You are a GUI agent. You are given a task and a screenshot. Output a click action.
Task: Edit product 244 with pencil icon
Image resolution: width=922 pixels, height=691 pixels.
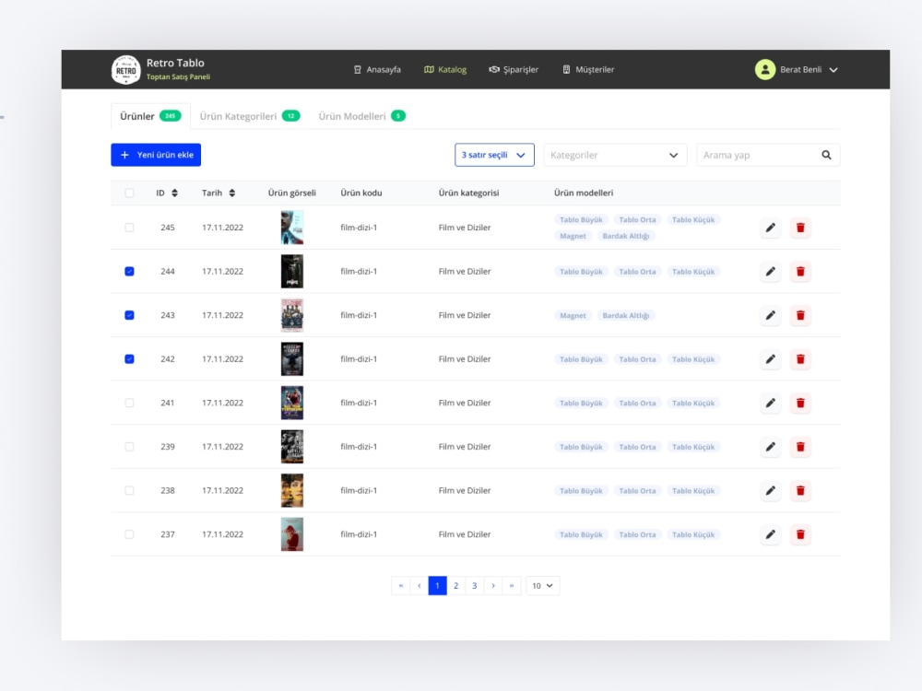[770, 272]
